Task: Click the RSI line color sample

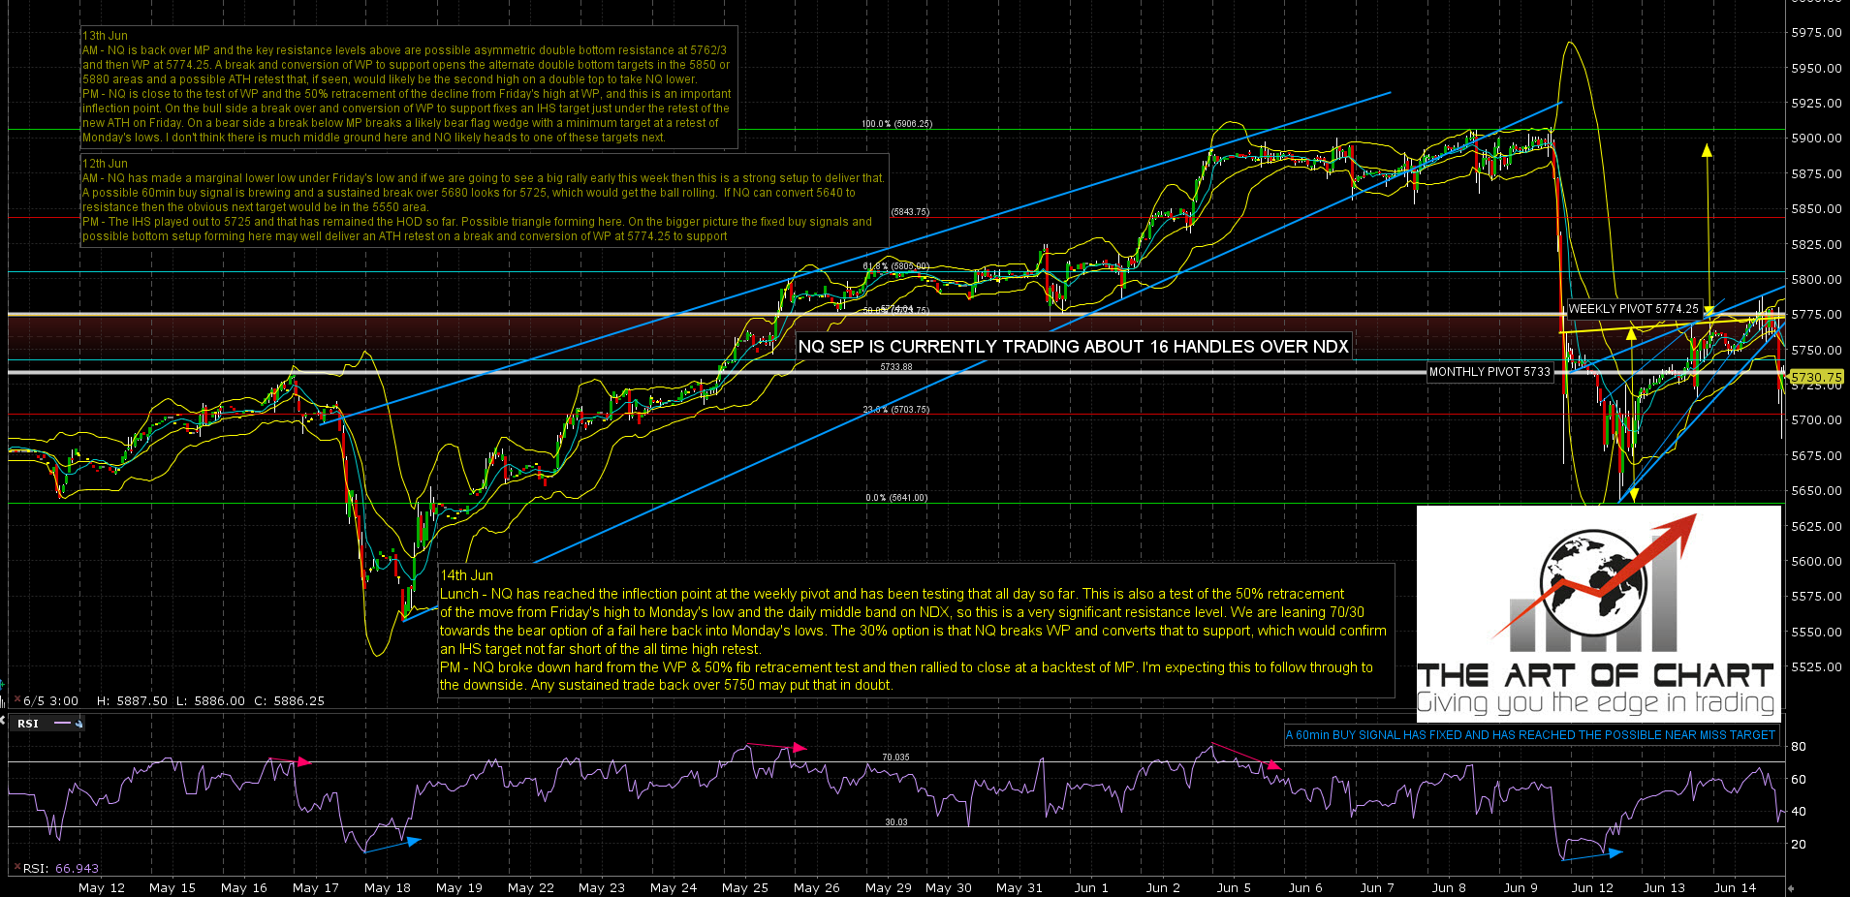Action: coord(64,724)
